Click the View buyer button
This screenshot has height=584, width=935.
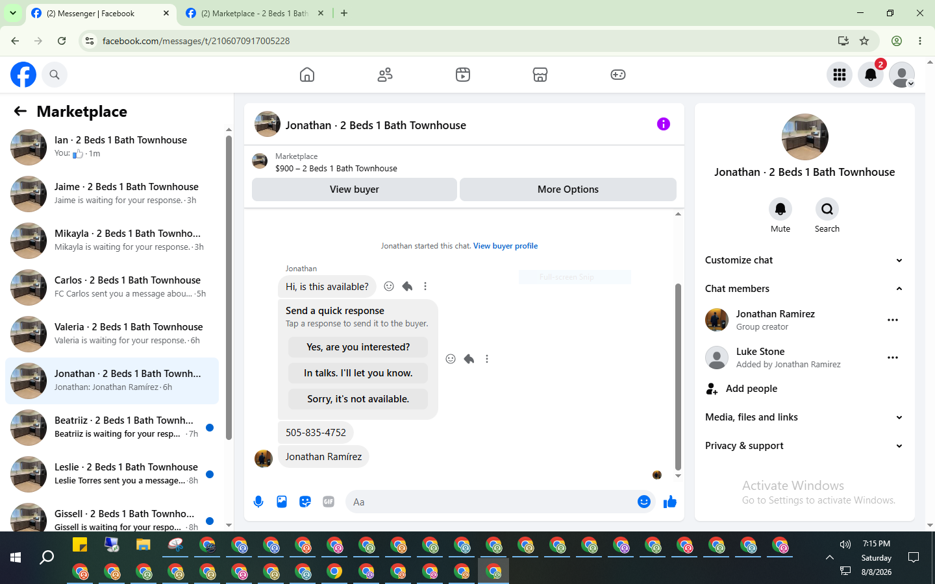[355, 189]
